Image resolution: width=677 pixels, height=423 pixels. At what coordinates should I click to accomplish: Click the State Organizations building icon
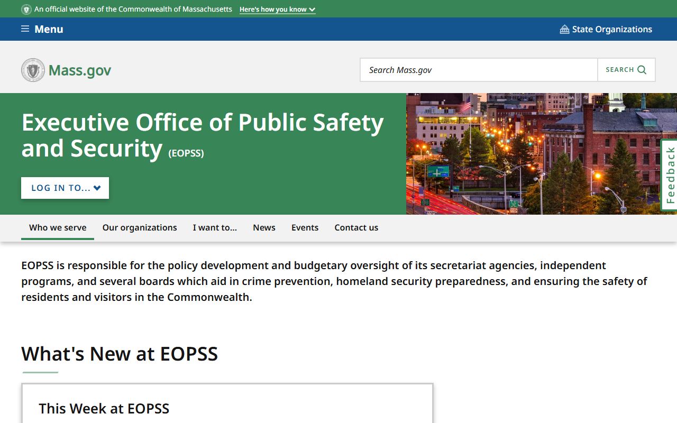(564, 29)
